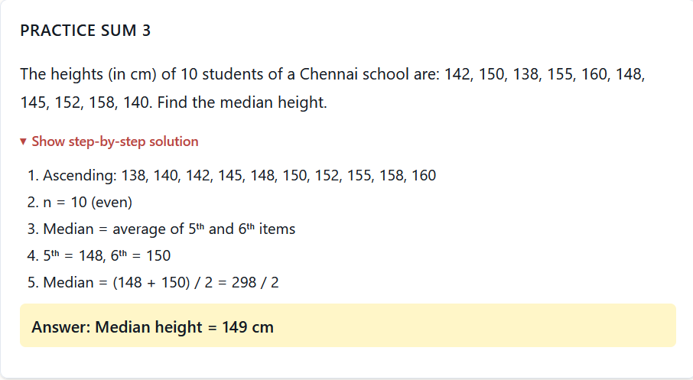693x380 pixels.
Task: Click the 'Show step-by-step solution' label
Action: (x=115, y=141)
